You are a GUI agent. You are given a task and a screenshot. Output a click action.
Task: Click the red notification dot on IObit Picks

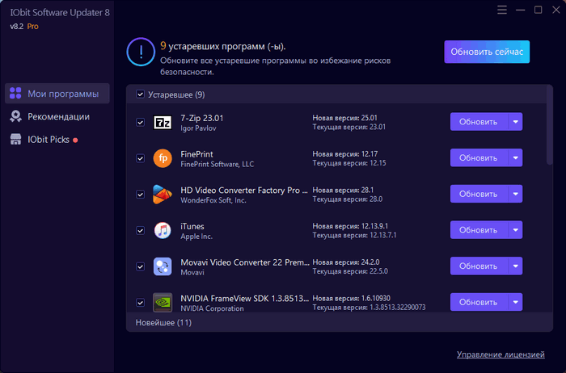click(75, 140)
